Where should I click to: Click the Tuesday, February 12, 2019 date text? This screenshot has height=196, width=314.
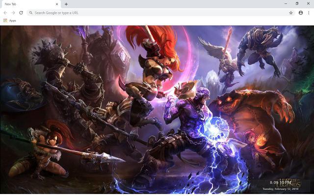pyautogui.click(x=280, y=189)
